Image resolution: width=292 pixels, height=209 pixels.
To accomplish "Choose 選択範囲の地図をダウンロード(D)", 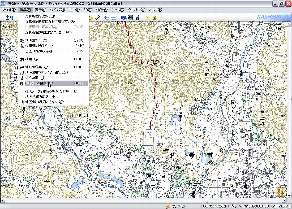I will click(53, 32).
